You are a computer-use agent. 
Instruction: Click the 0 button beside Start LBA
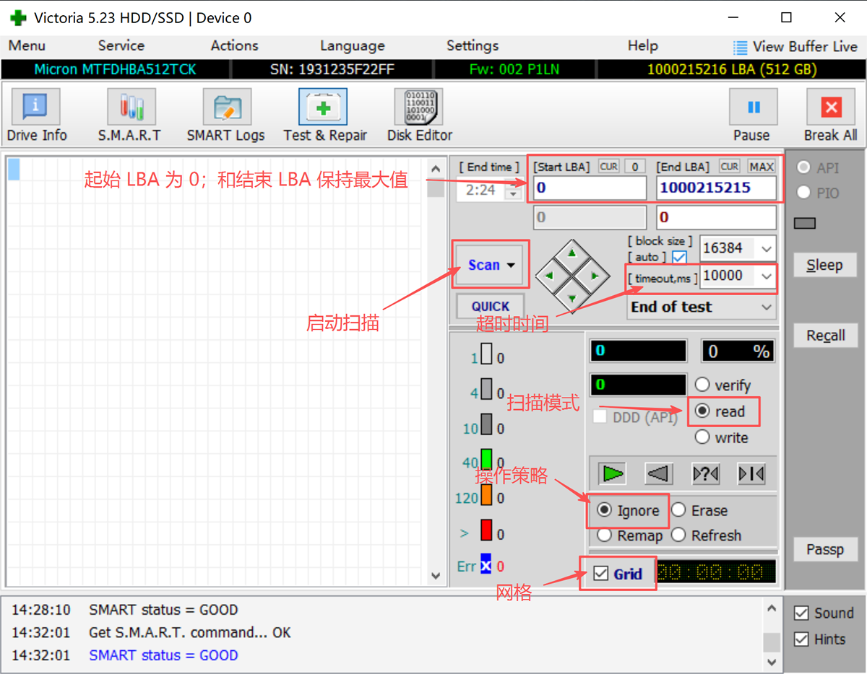(634, 167)
